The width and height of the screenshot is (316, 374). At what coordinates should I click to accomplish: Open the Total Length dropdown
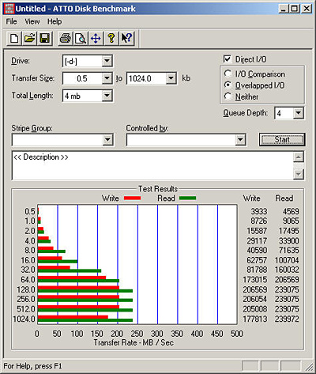107,96
